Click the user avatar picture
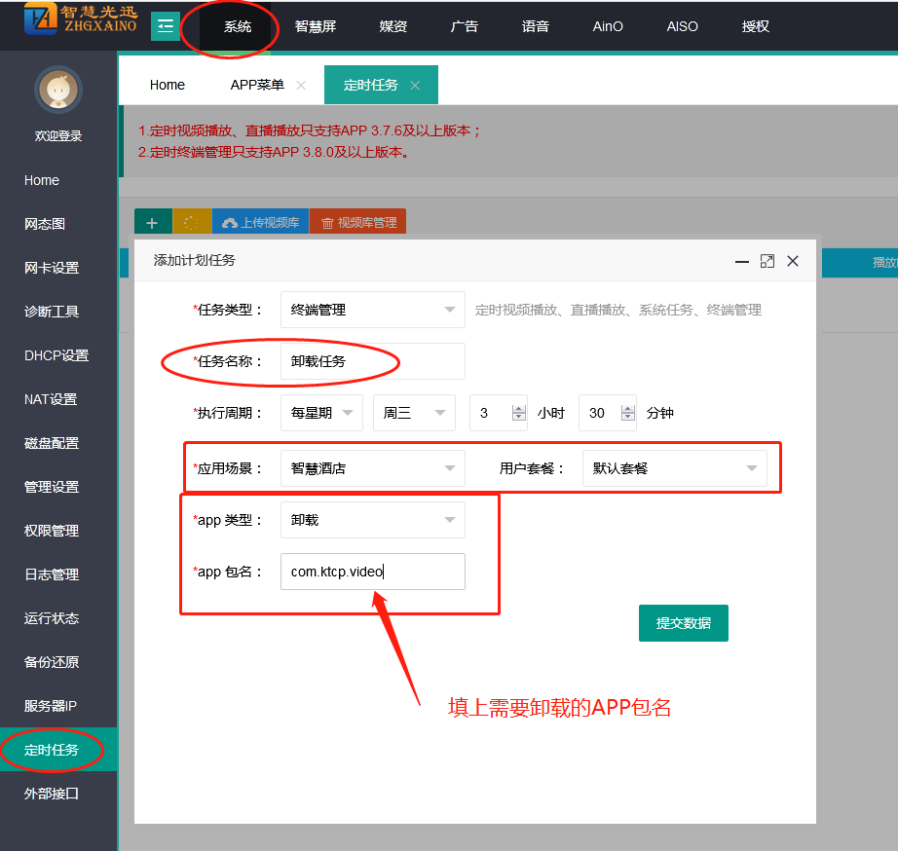 pyautogui.click(x=58, y=91)
